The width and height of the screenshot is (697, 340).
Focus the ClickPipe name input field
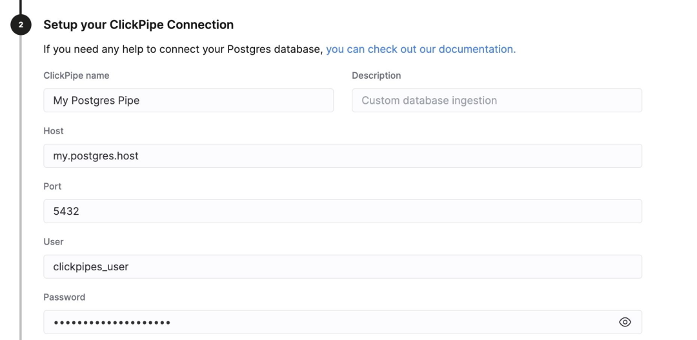point(188,101)
